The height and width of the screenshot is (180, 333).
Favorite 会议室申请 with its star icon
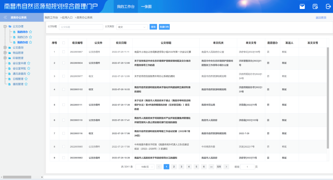coord(29,63)
